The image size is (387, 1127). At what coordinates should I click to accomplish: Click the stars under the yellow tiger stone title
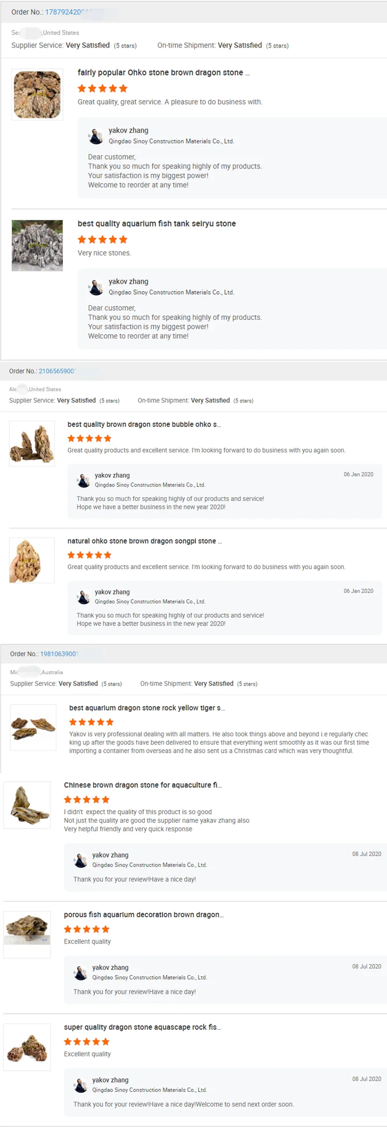pos(91,722)
